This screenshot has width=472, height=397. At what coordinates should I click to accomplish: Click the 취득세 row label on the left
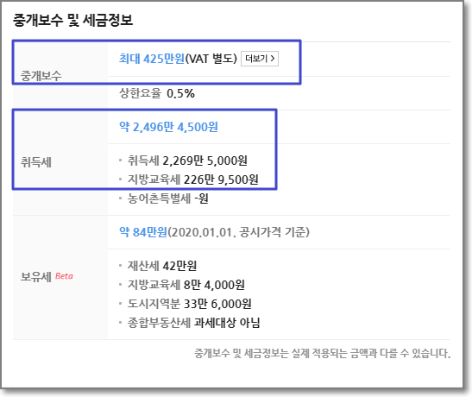36,162
